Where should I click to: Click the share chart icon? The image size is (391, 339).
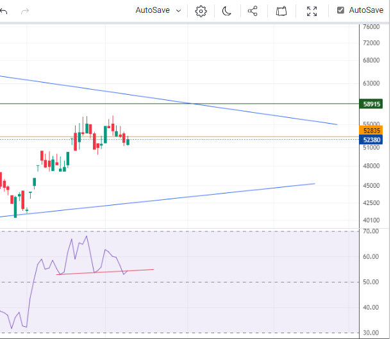coord(253,12)
